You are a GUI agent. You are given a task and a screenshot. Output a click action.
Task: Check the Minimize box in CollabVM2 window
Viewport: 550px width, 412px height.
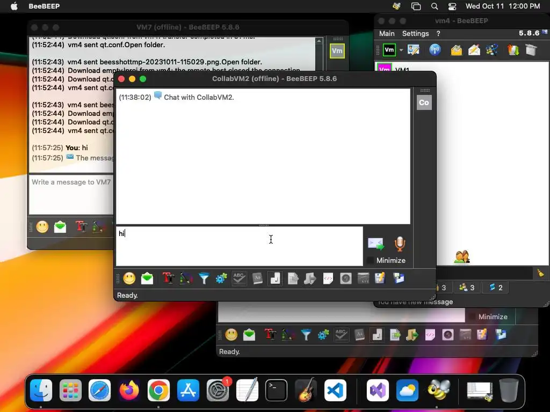(x=370, y=260)
